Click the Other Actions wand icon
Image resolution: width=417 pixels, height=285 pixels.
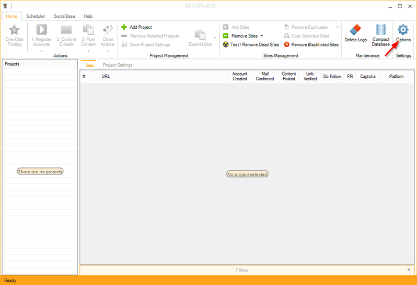pos(108,30)
